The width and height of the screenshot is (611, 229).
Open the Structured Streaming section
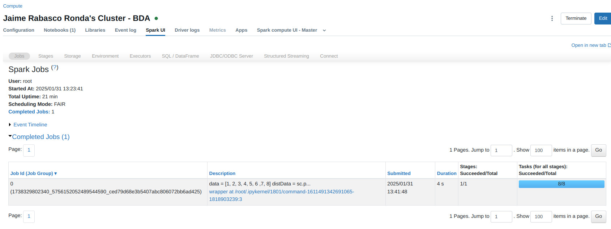click(286, 56)
